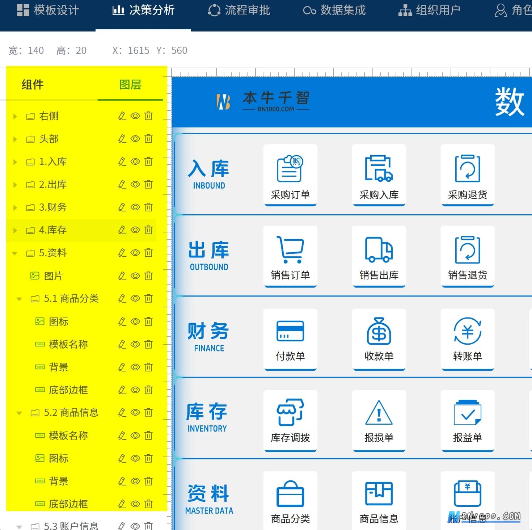Select the 3.财务 layer row
Viewport: 532px width, 530px height.
click(x=81, y=207)
